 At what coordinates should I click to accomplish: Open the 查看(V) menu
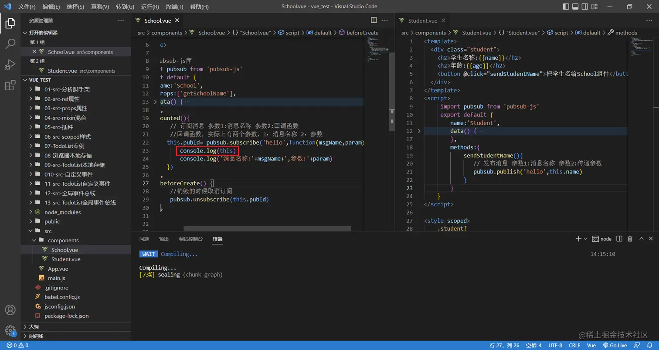(x=100, y=7)
